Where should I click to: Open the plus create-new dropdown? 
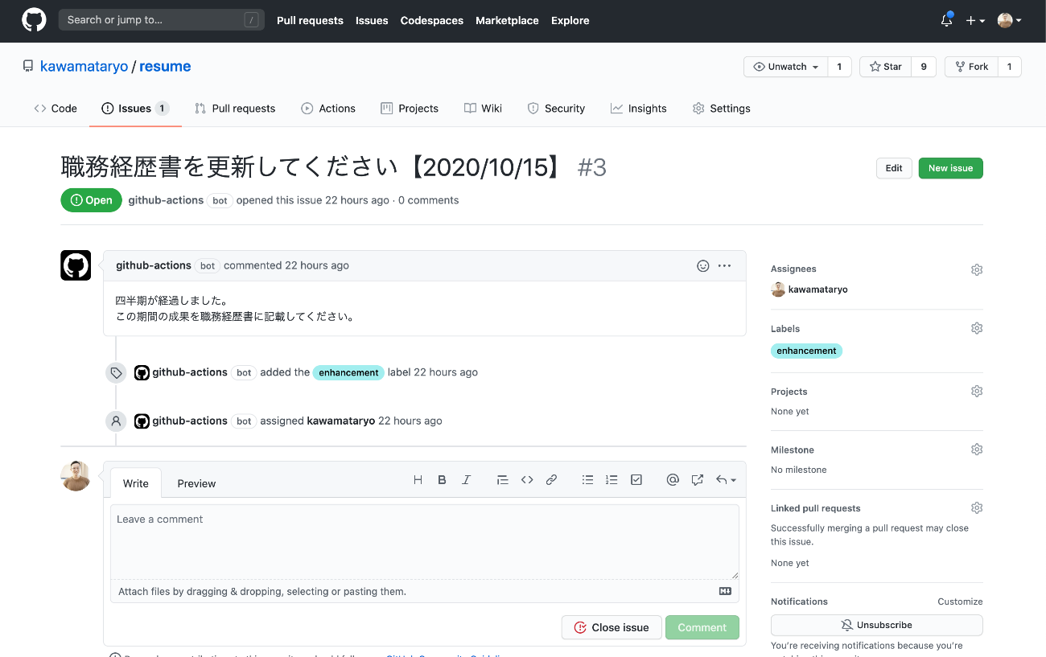click(976, 21)
